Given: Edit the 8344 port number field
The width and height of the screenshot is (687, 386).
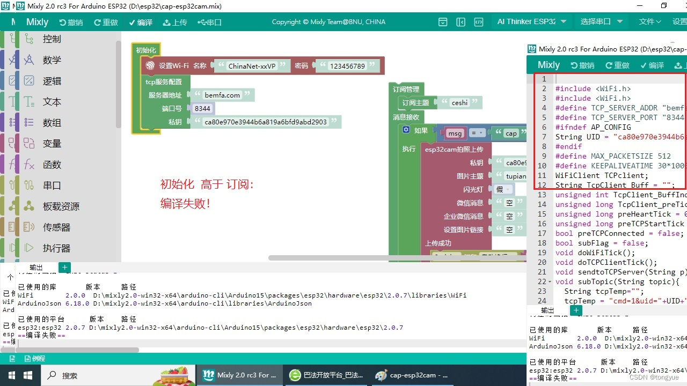Looking at the screenshot, I should 202,108.
